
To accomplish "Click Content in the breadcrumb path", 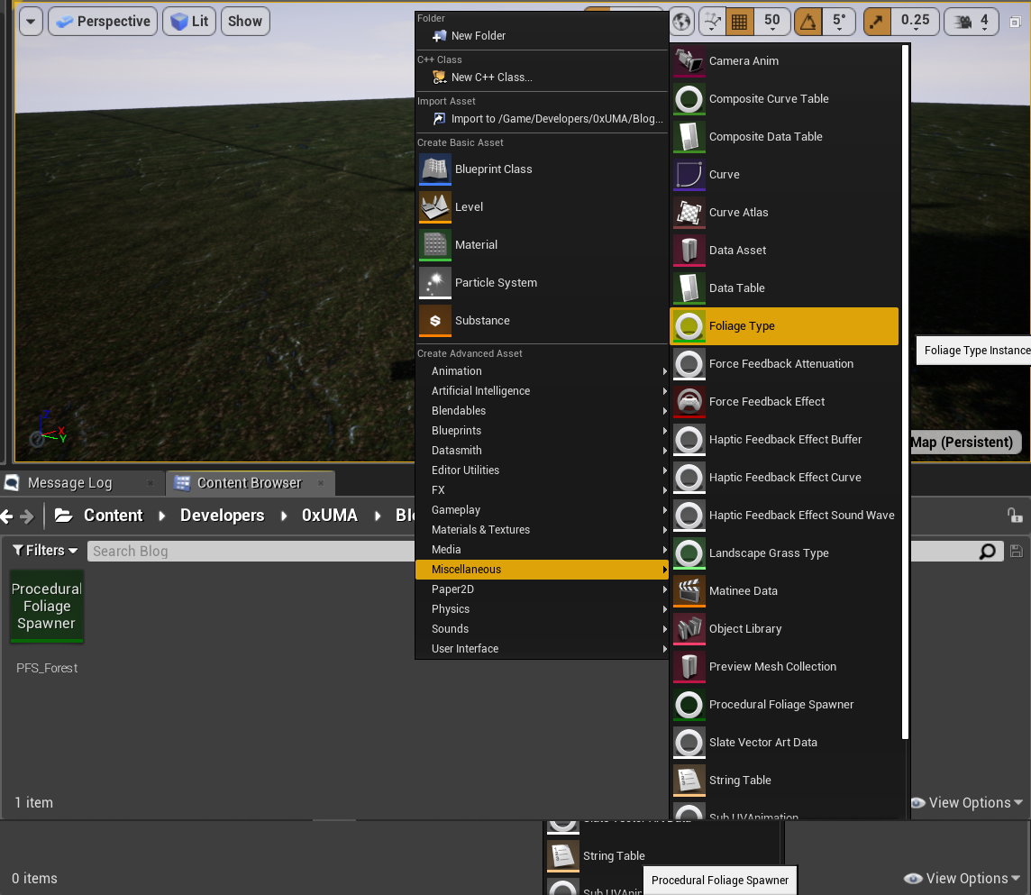I will click(x=113, y=516).
